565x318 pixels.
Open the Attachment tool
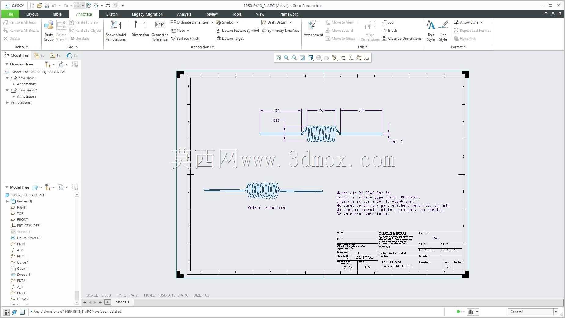click(x=313, y=29)
